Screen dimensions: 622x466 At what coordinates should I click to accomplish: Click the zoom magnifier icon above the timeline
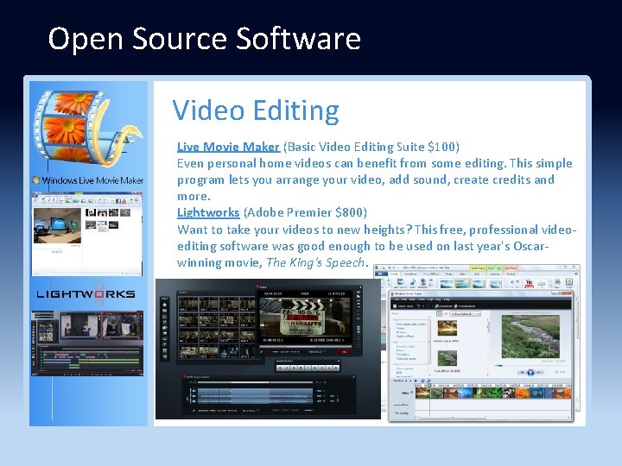pos(422,381)
